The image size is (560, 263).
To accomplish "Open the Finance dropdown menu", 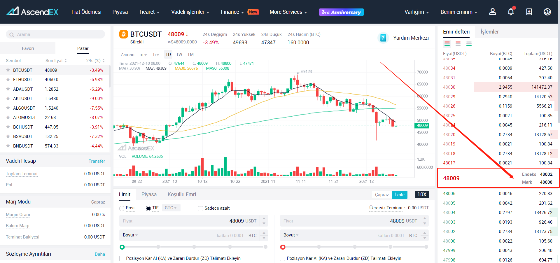I will click(x=232, y=12).
